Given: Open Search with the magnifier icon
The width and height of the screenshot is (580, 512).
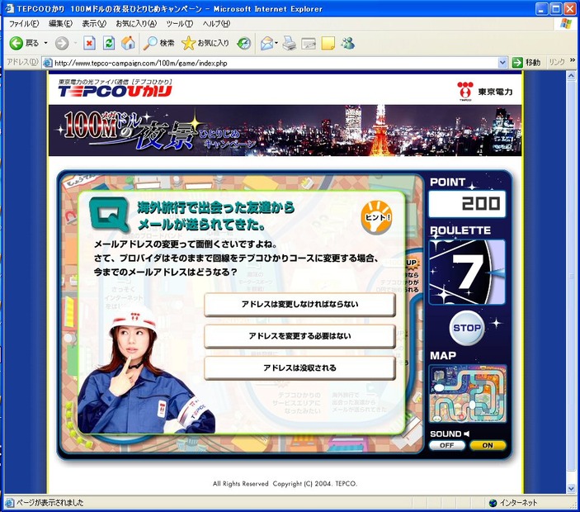Looking at the screenshot, I should click(150, 43).
